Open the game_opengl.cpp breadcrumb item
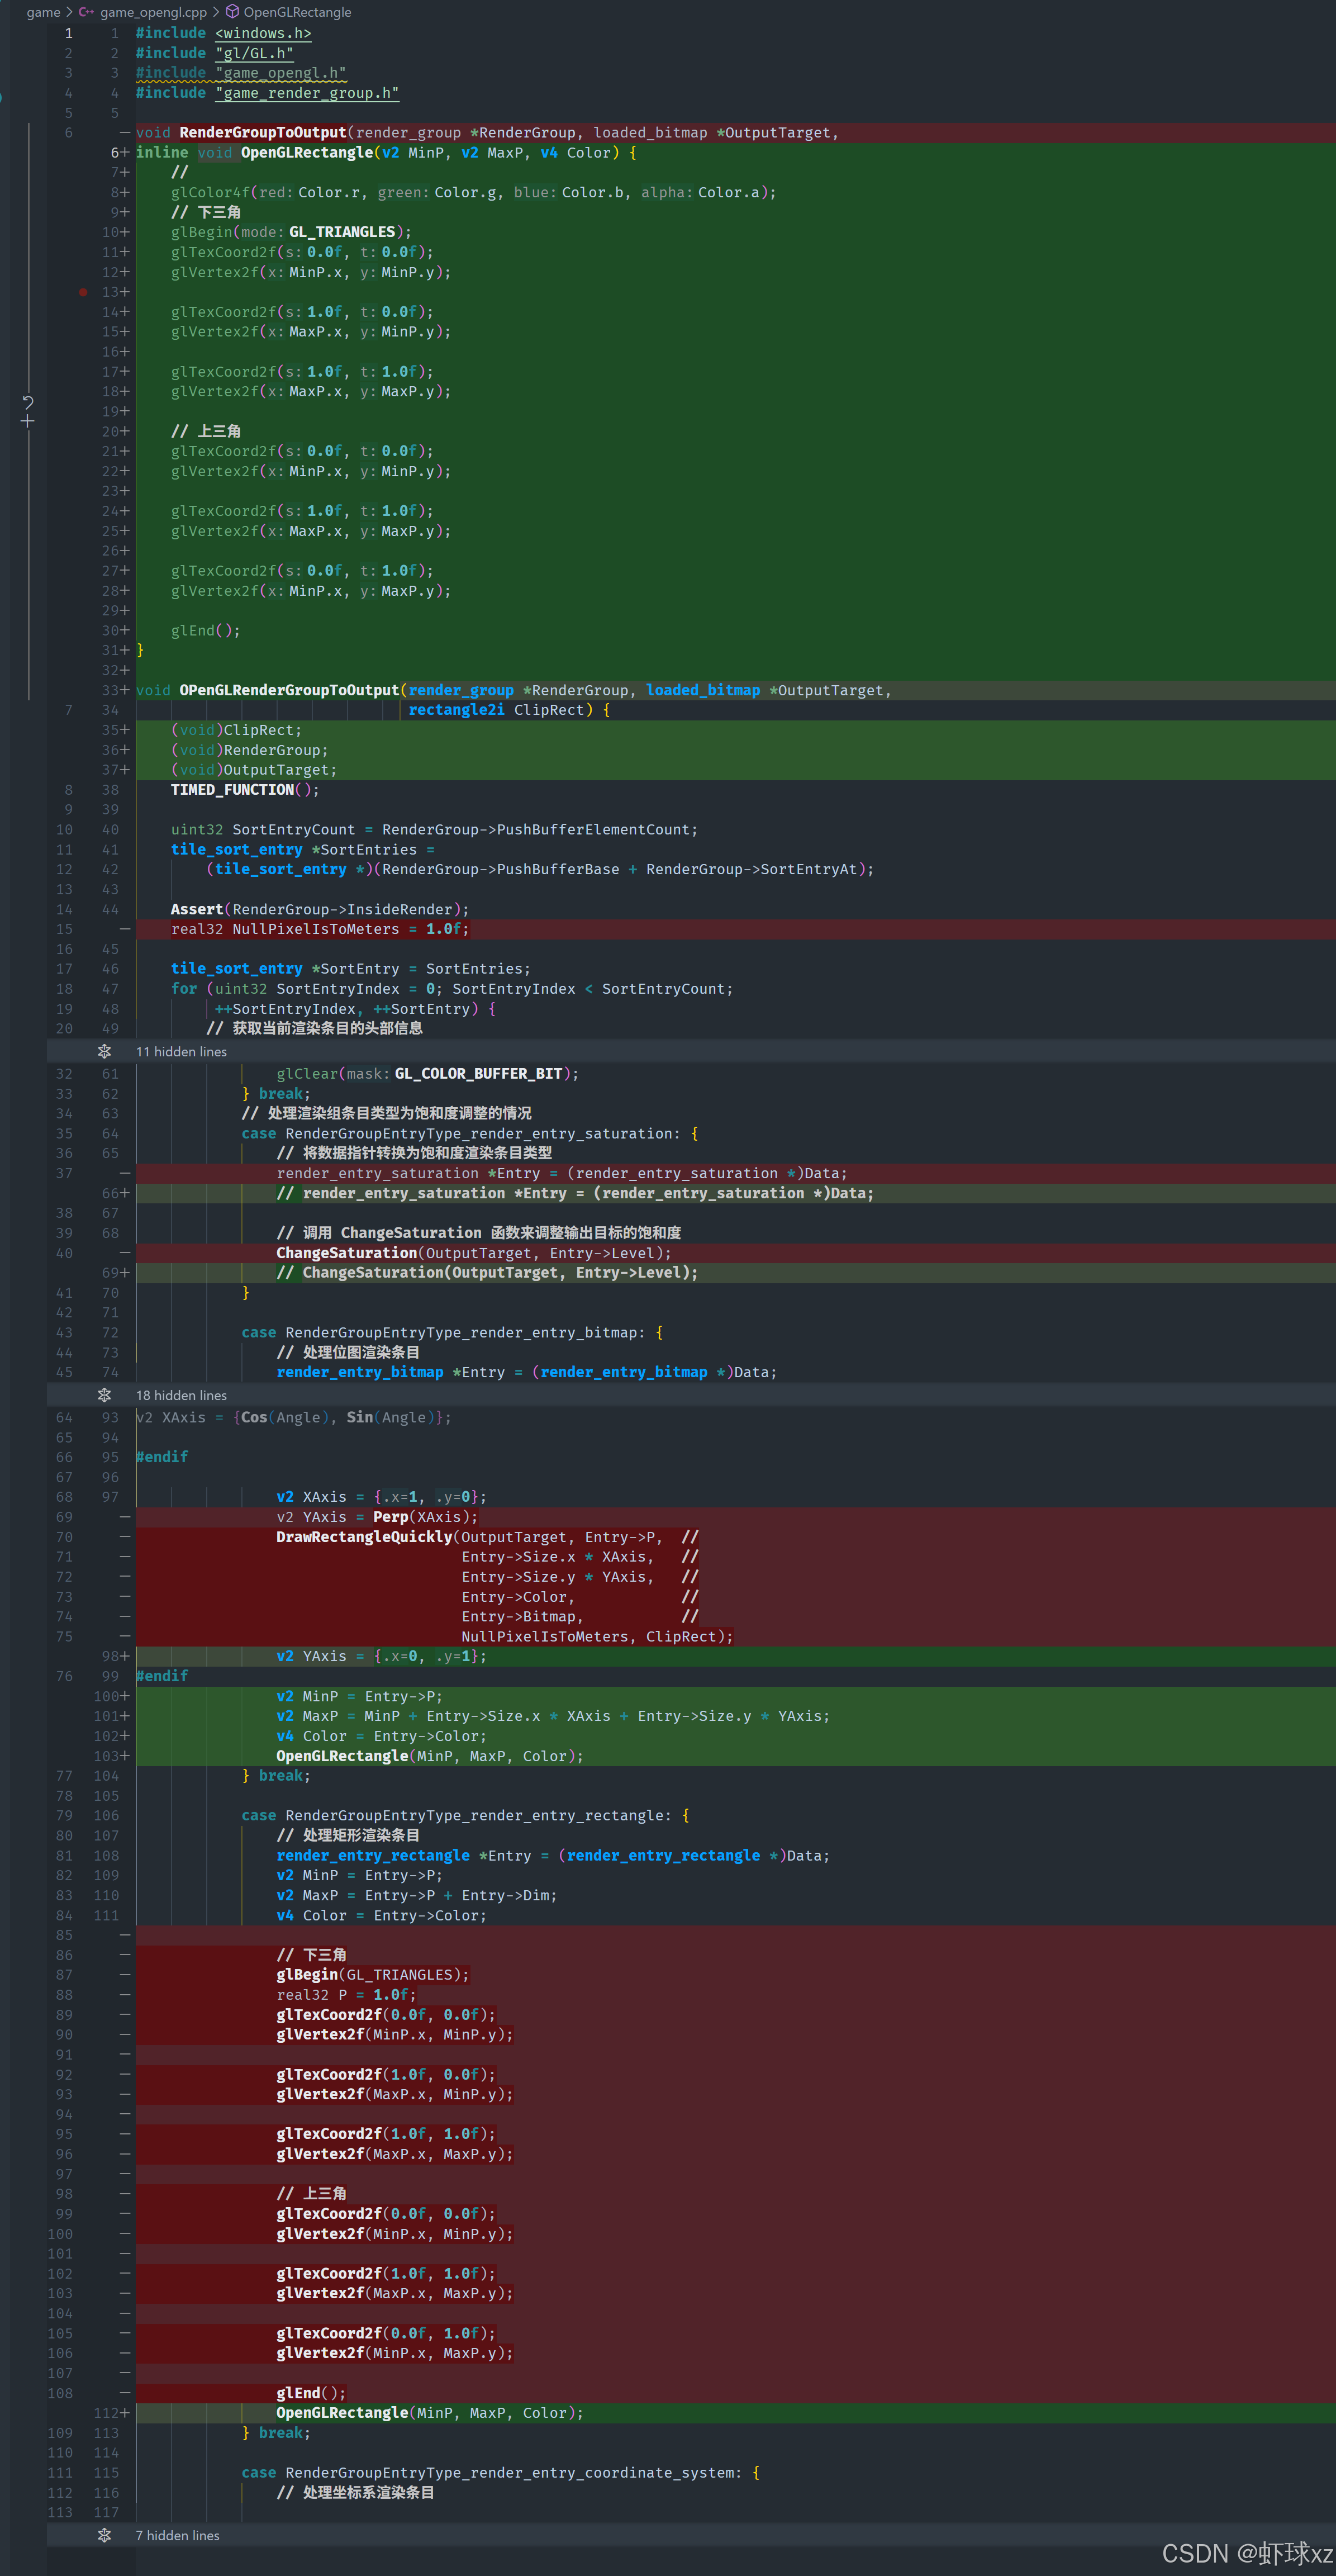Viewport: 1336px width, 2576px height. pos(153,12)
